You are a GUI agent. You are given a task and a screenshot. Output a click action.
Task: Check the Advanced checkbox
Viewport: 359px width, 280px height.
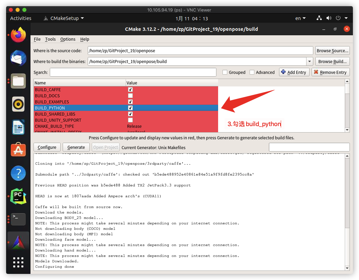tap(252, 72)
